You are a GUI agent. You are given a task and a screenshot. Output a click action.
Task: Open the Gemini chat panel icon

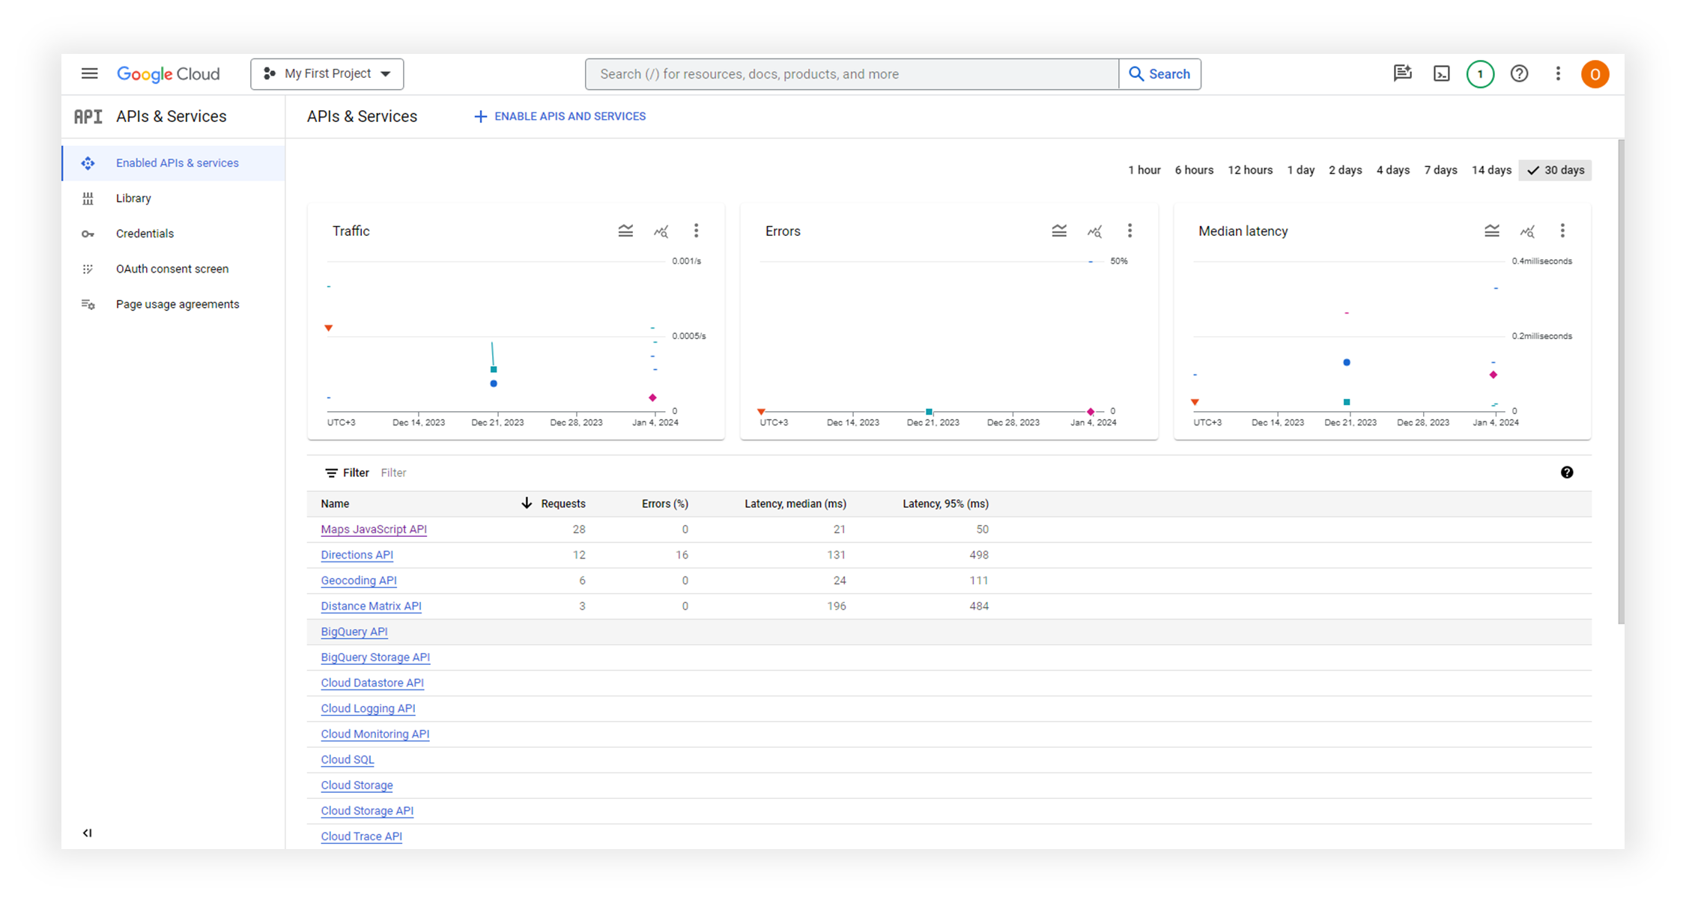pyautogui.click(x=1402, y=73)
